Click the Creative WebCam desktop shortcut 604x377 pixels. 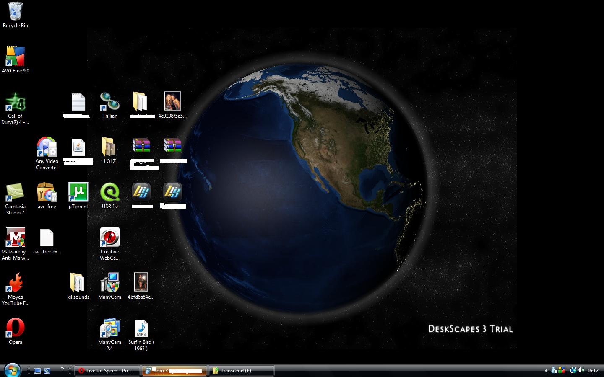[x=109, y=238]
